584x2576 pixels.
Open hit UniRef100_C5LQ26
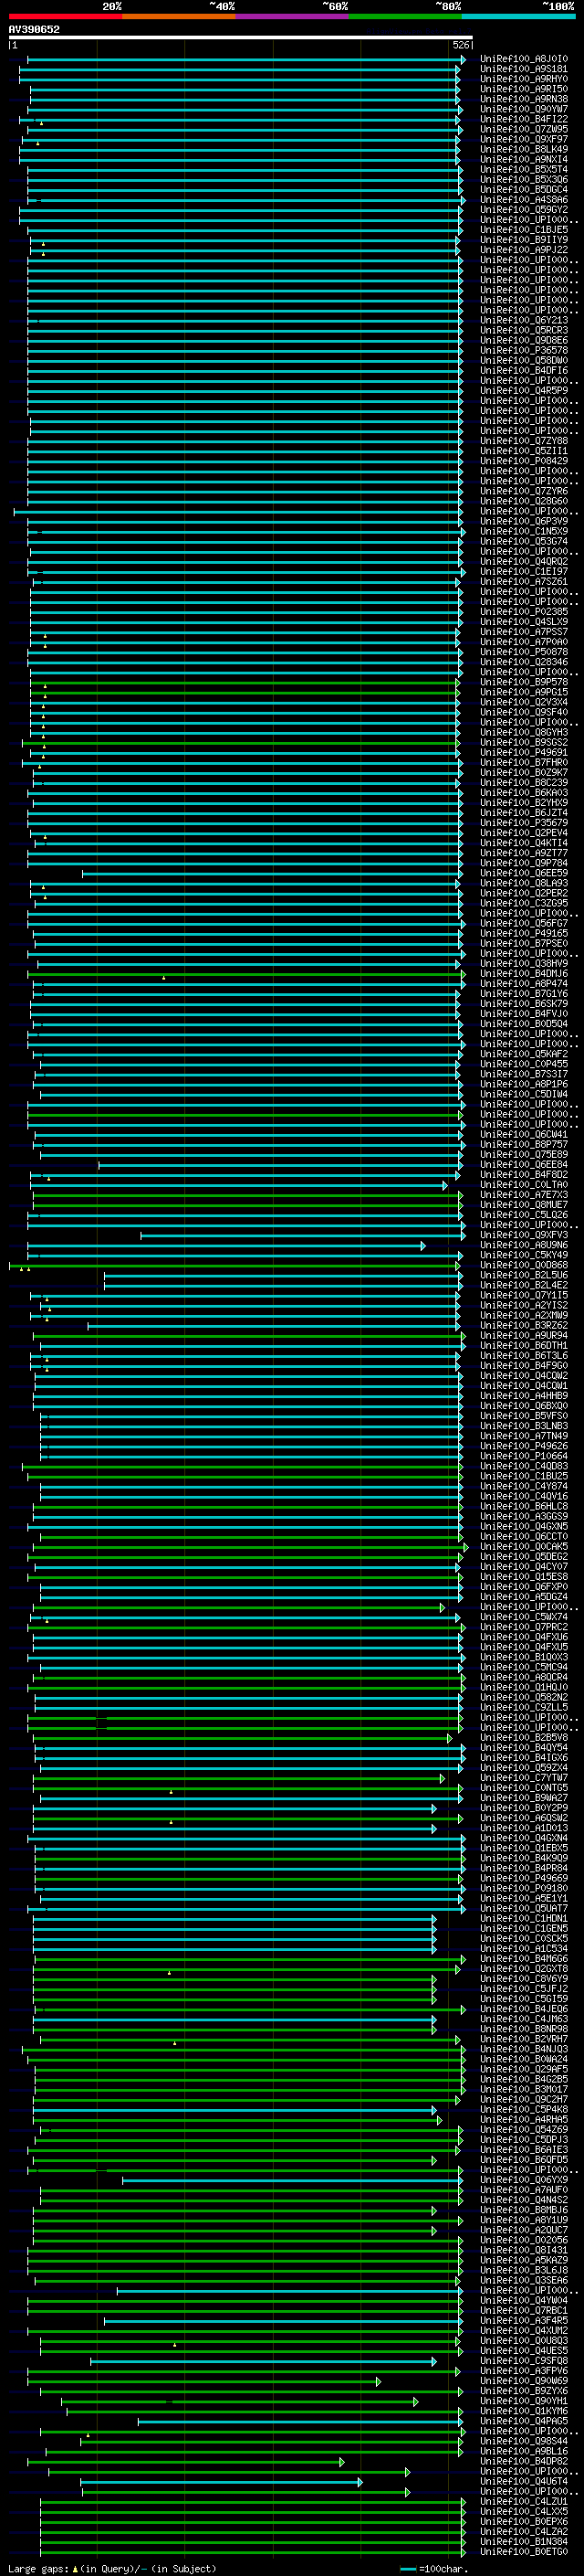[x=523, y=1215]
